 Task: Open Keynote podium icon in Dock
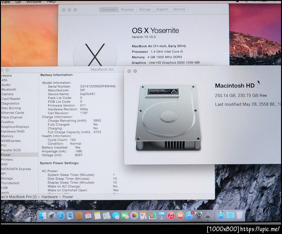click(x=162, y=216)
